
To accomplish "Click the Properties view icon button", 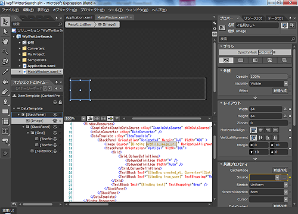I will pyautogui.click(x=284, y=26).
